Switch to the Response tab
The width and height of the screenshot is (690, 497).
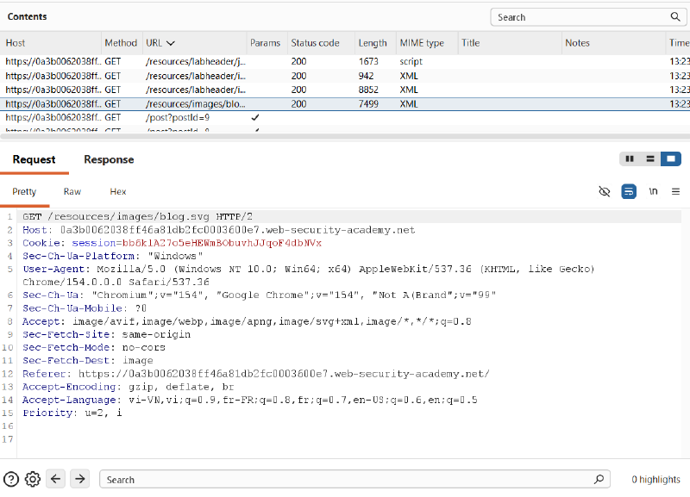tap(109, 159)
